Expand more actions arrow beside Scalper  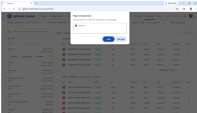pos(51,57)
